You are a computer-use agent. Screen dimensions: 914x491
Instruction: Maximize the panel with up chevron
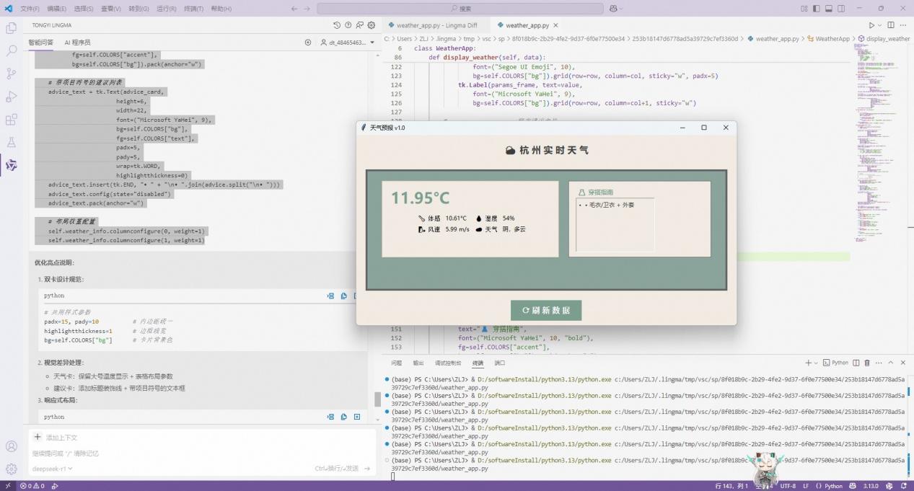[x=891, y=363]
